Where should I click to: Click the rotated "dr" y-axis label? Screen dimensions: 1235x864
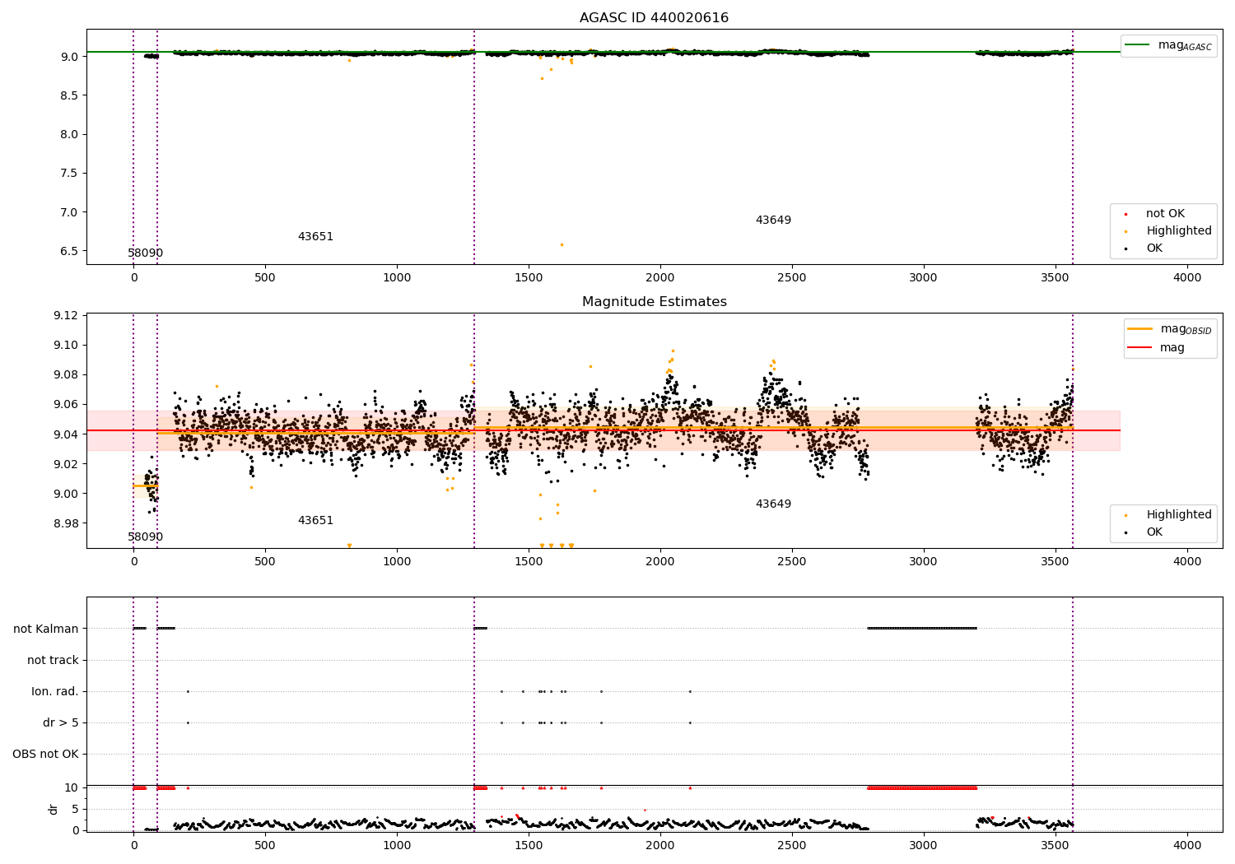(x=54, y=809)
